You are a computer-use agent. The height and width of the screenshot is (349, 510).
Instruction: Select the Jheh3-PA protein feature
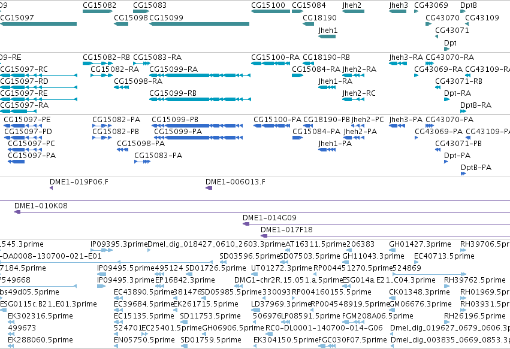397,126
